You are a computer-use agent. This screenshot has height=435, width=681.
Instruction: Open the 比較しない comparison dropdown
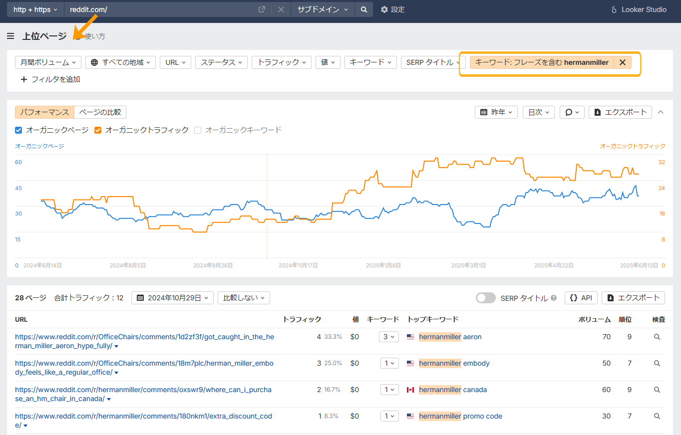pos(244,297)
